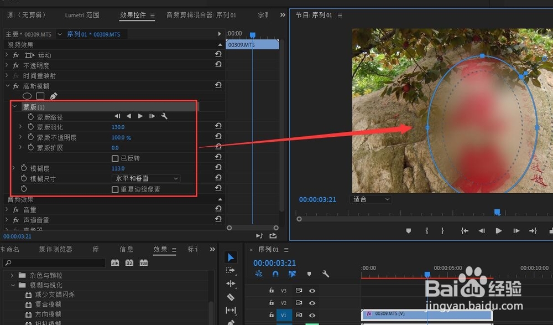This screenshot has width=553, height=325.
Task: Click the 模糊度 value 113.0 slider
Action: [x=118, y=168]
